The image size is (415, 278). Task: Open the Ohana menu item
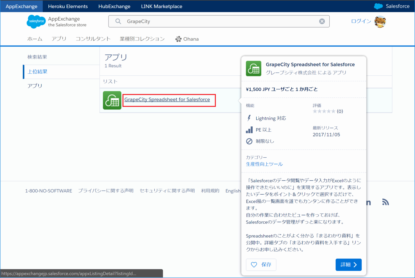pyautogui.click(x=187, y=39)
